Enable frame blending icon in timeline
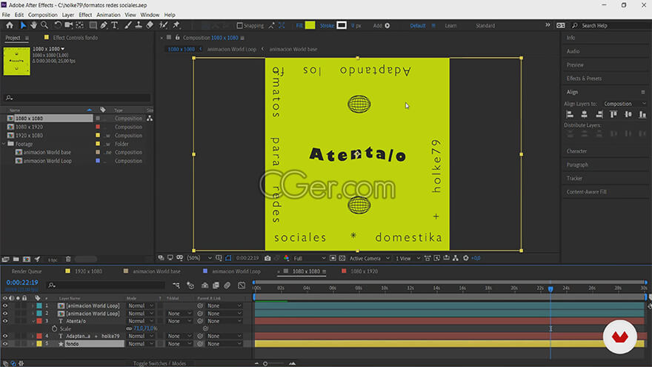The width and height of the screenshot is (652, 367). [216, 285]
